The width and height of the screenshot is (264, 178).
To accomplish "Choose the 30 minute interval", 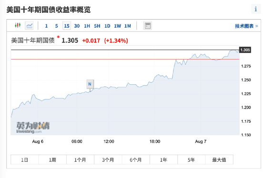I will click(77, 26).
